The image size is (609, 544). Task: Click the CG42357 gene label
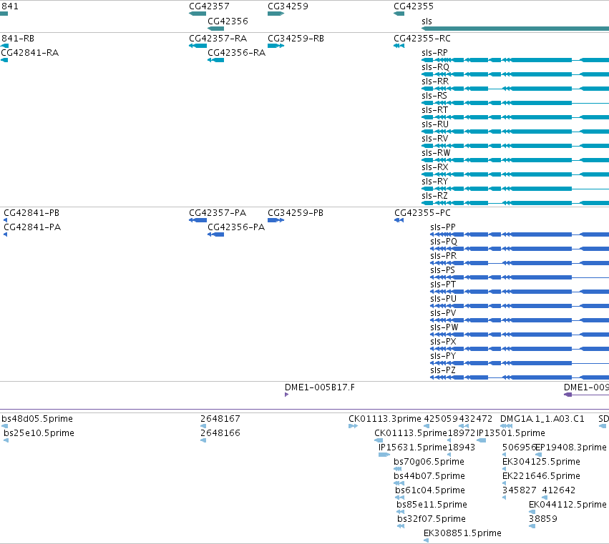(x=209, y=6)
